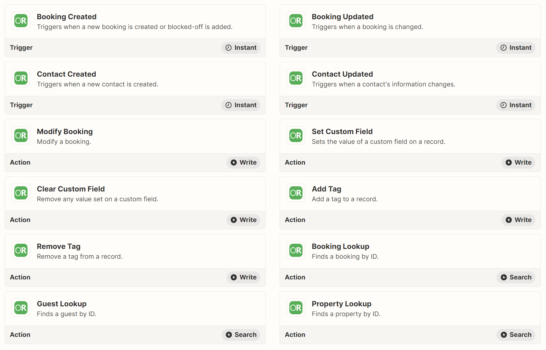Image resolution: width=546 pixels, height=350 pixels.
Task: Select the Add Tag action title
Action: pyautogui.click(x=327, y=189)
